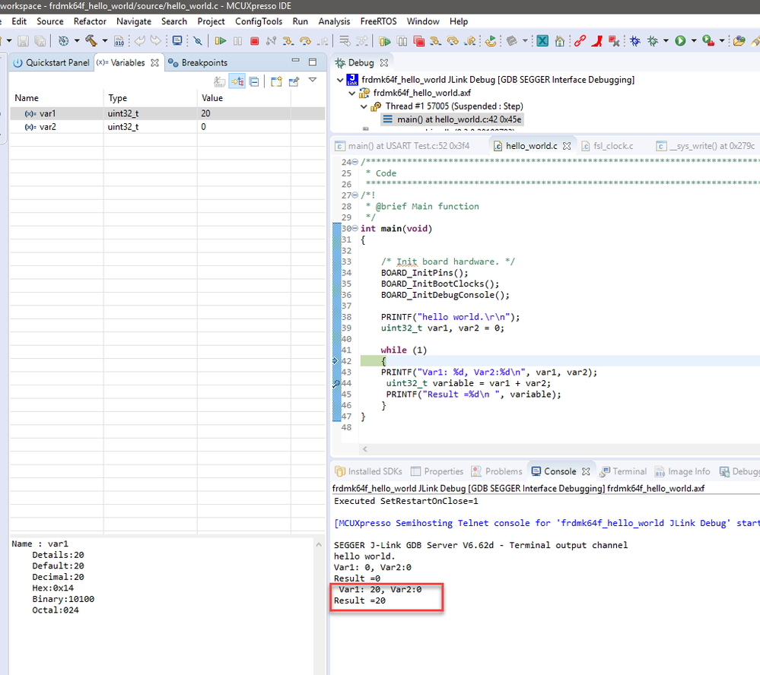Click the Disconnect icon next to Terminate
This screenshot has height=675, width=760.
(271, 41)
